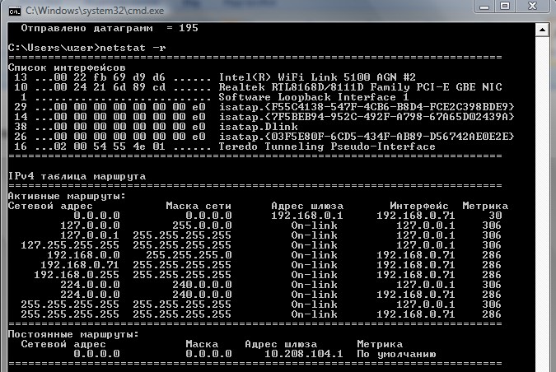Click network address "192.168.0.0"
The width and height of the screenshot is (556, 372).
coord(83,255)
